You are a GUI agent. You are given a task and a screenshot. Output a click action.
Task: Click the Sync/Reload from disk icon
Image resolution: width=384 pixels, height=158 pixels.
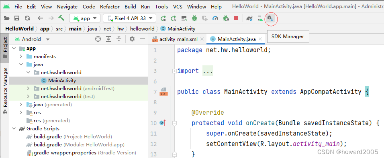click(x=27, y=18)
